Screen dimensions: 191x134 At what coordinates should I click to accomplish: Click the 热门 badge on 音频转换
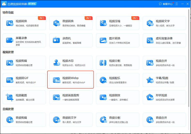tap(89, 18)
